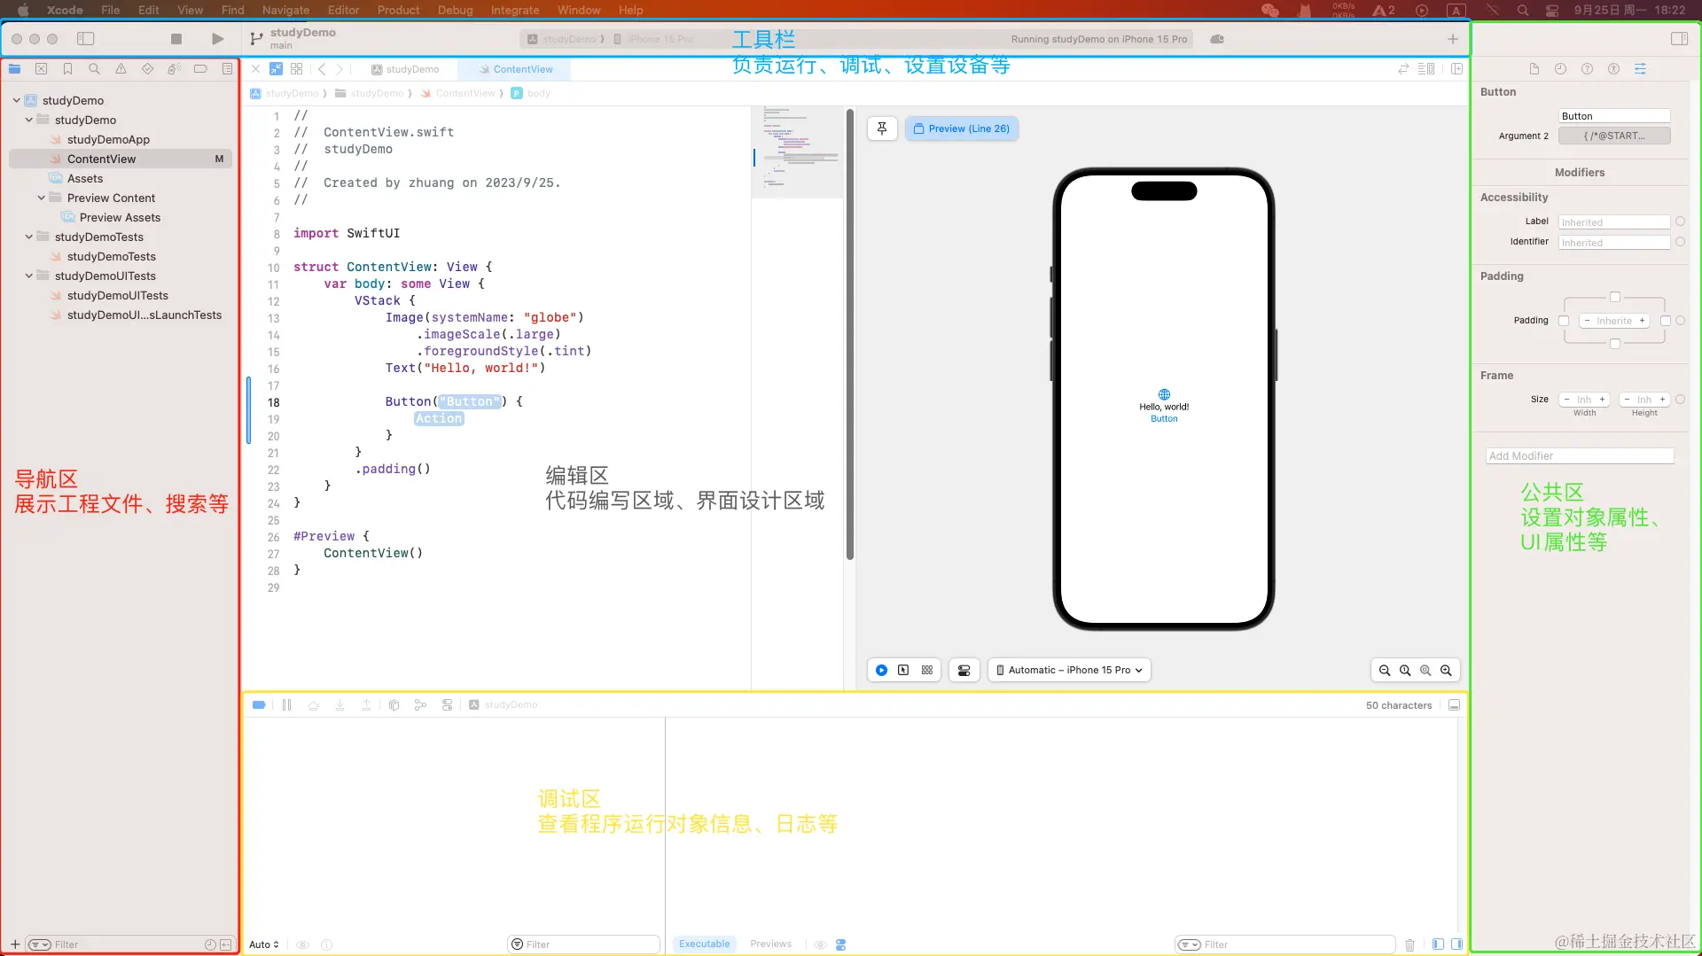
Task: Click the Add Editor icon on right
Action: pyautogui.click(x=1456, y=69)
